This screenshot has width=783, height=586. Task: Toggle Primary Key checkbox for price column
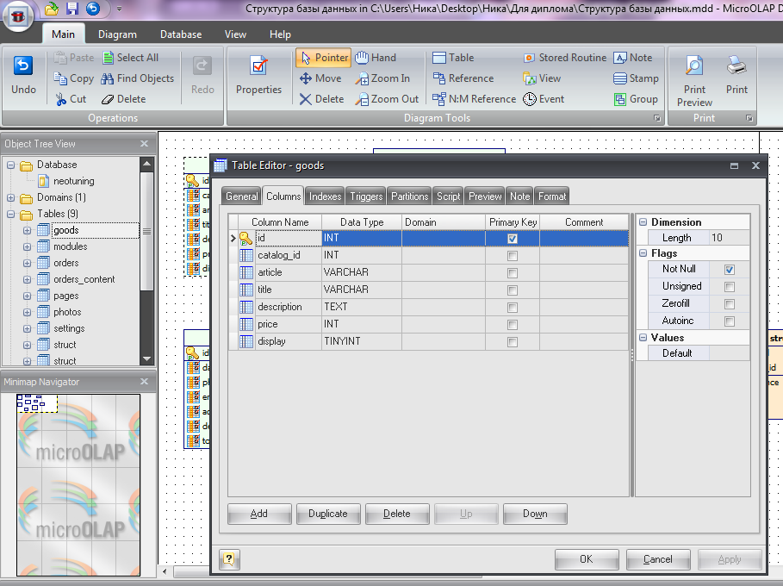coord(512,325)
